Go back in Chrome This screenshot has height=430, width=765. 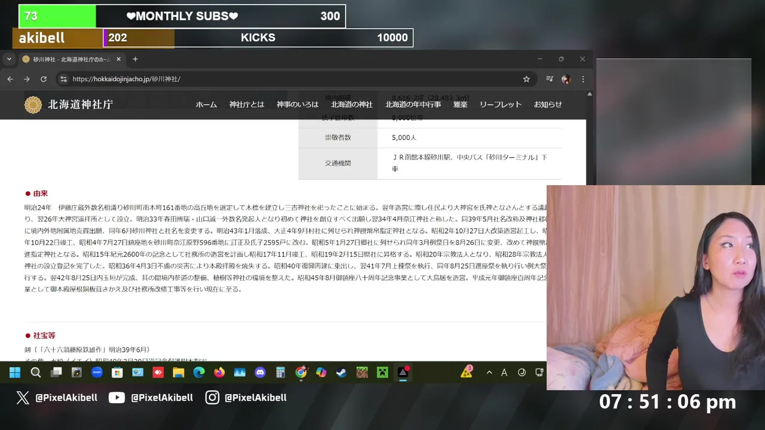pos(10,79)
